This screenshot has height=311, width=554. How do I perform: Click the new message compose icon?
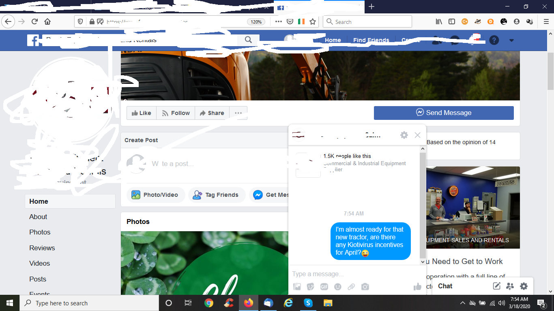pyautogui.click(x=496, y=286)
